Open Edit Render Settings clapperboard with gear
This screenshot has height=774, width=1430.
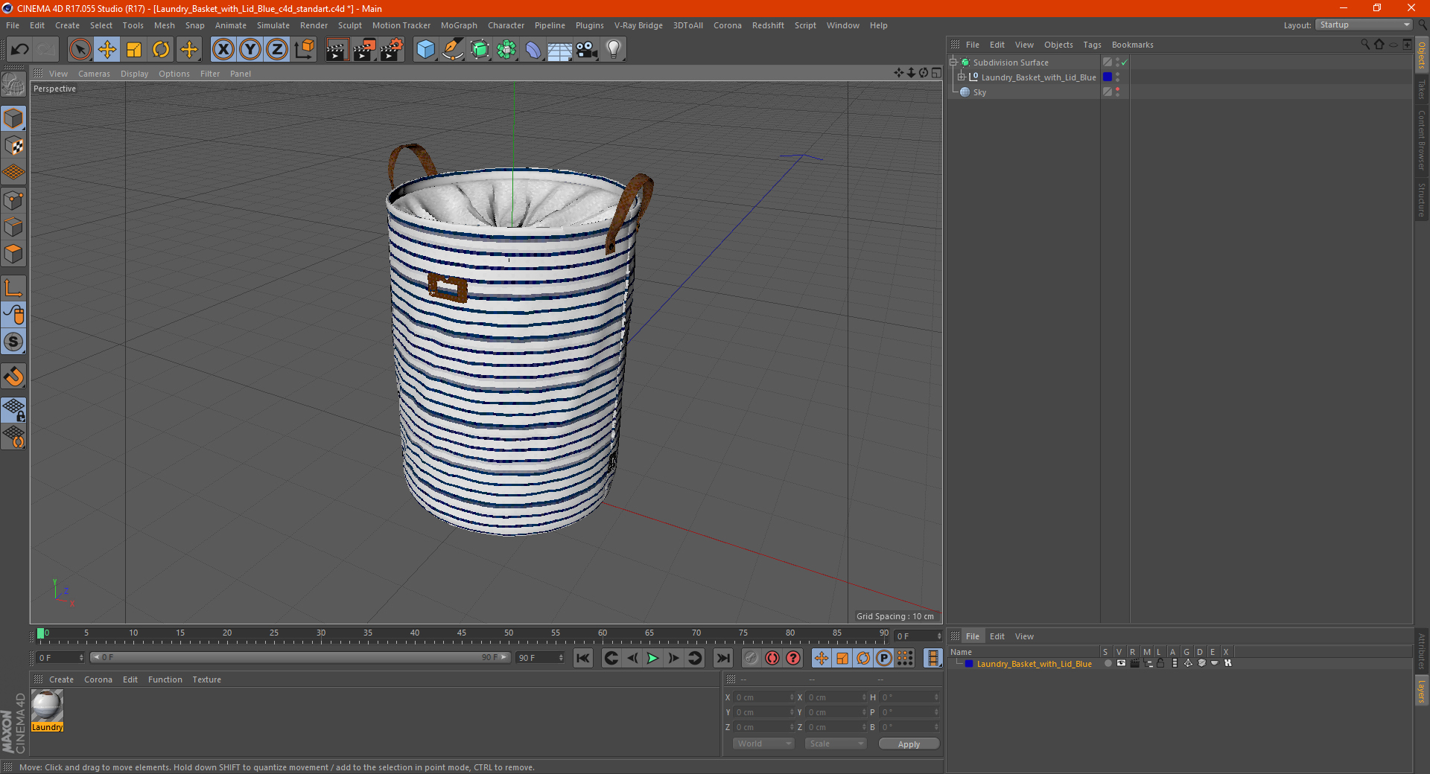click(x=391, y=50)
